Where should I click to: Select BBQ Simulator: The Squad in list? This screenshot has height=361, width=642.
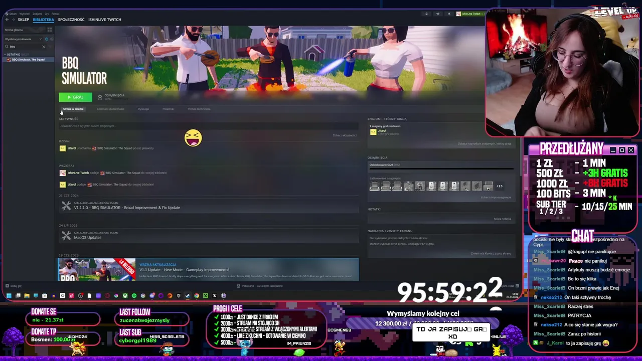click(x=28, y=60)
